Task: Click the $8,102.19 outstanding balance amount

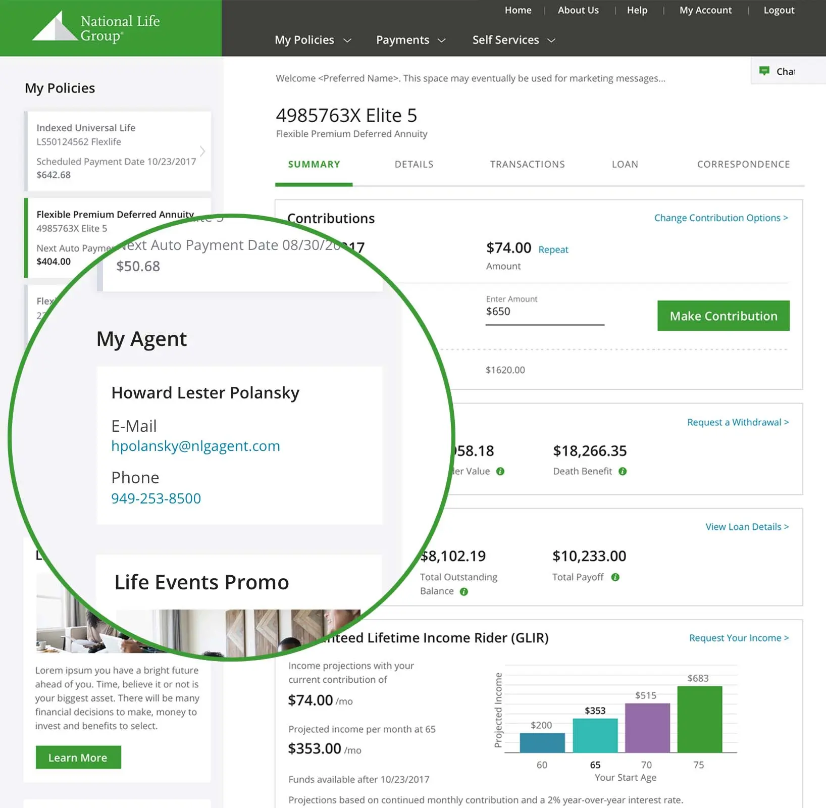Action: pos(453,556)
